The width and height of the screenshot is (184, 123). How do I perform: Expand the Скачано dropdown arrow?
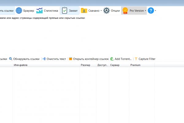tap(101, 11)
